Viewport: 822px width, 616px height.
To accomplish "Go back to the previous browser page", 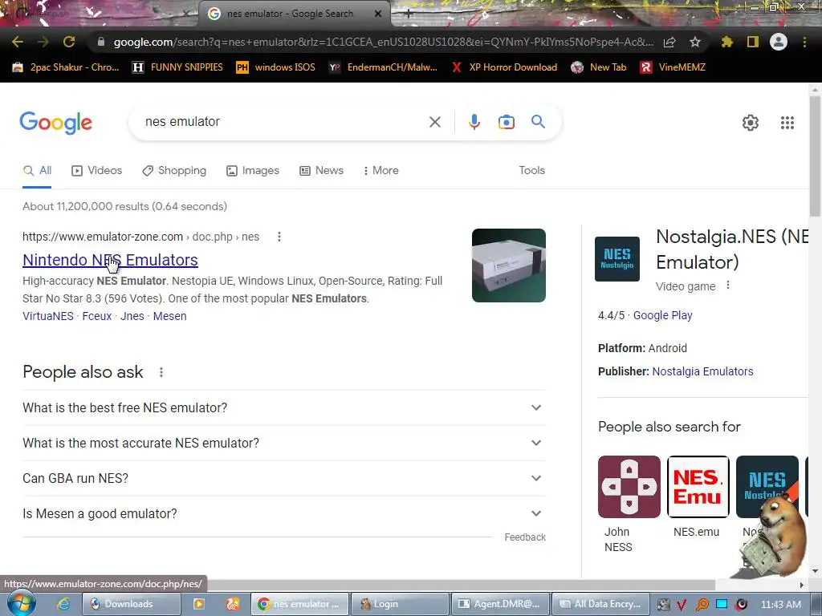I will pos(18,42).
